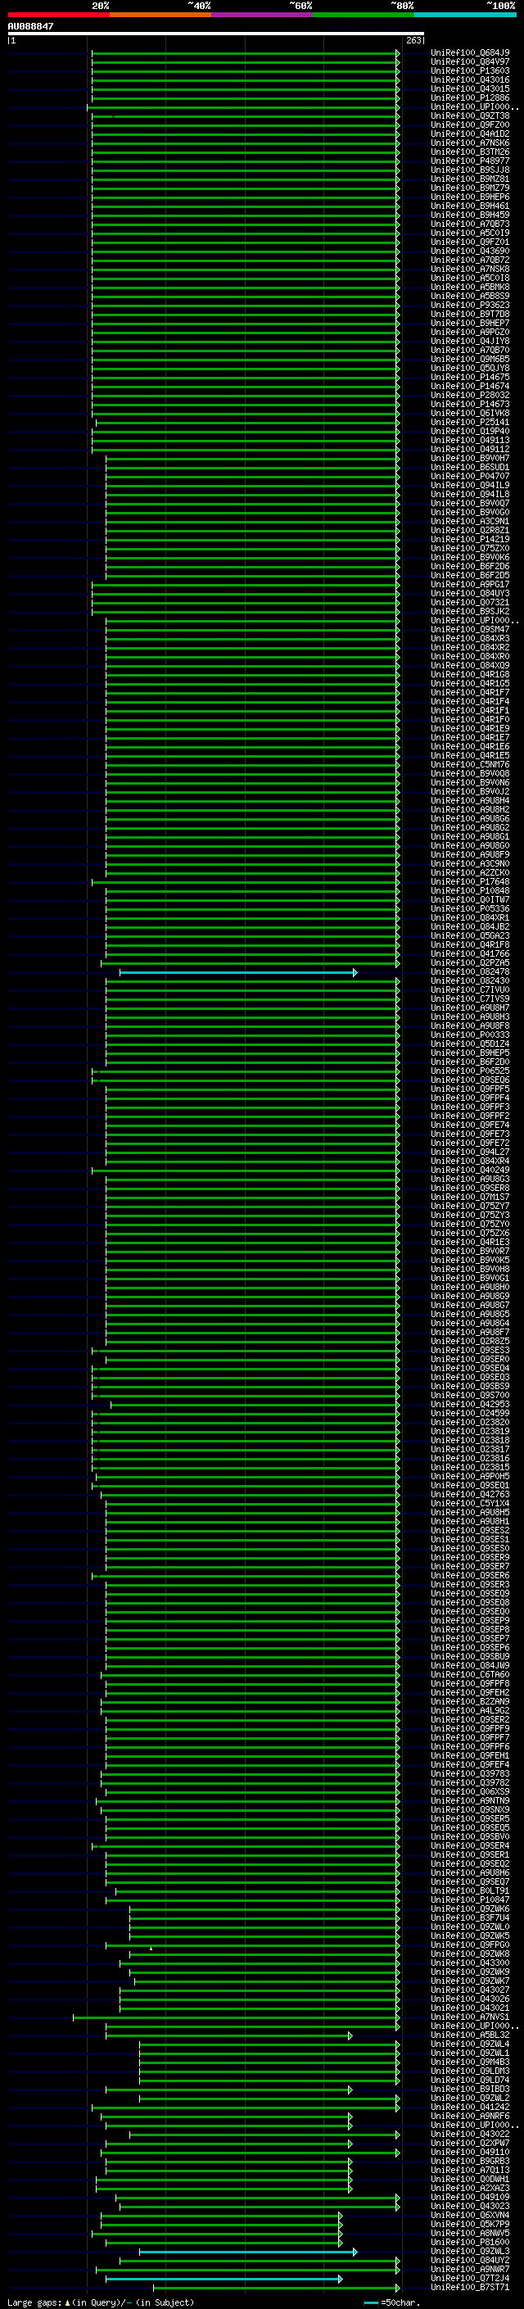Viewport: 524px width, 2309px height.
Task: Select label UniRef100_Q4R1E3
Action: 470,1243
